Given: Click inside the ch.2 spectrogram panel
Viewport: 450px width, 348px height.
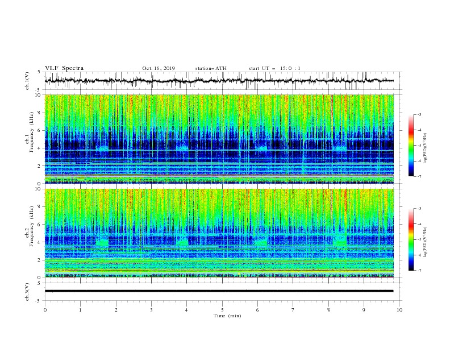Looking at the screenshot, I should (219, 233).
